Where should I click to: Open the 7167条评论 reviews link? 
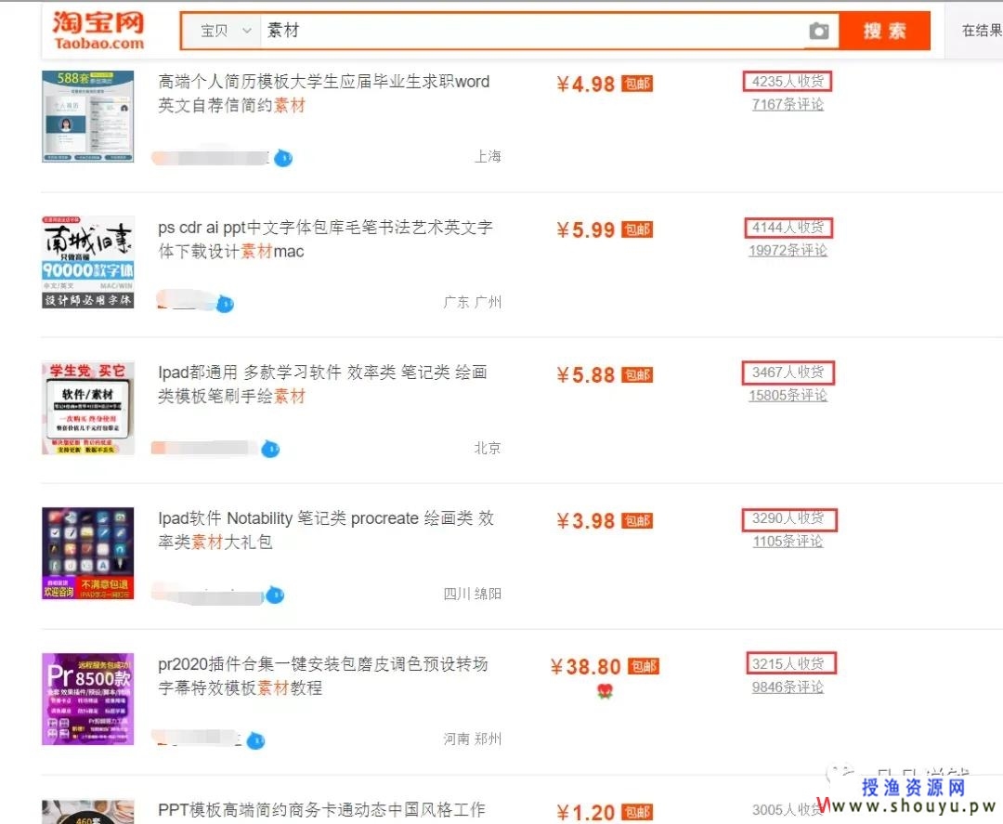pyautogui.click(x=788, y=104)
